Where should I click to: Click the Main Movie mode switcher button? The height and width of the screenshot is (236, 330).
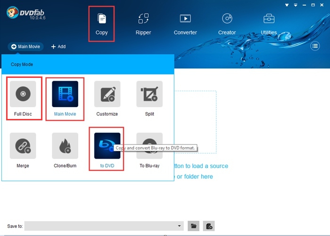pos(25,47)
